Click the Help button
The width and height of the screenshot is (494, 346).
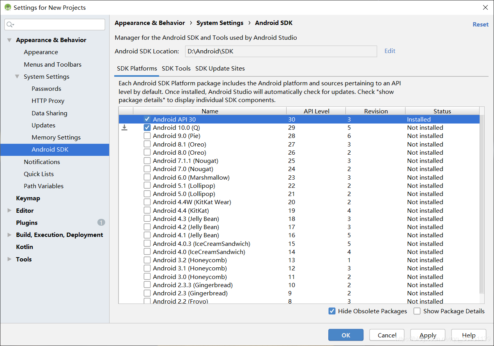469,335
